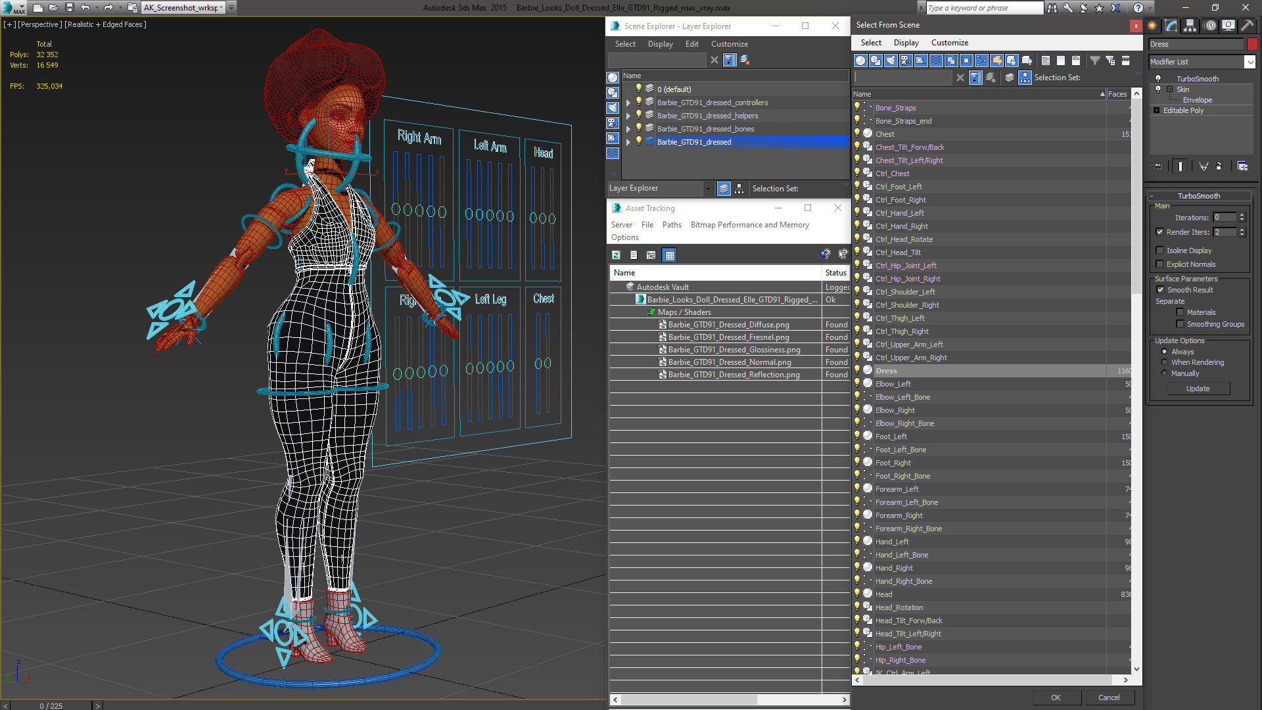Increase Iterations spinner value
The image size is (1262, 710).
click(1242, 215)
